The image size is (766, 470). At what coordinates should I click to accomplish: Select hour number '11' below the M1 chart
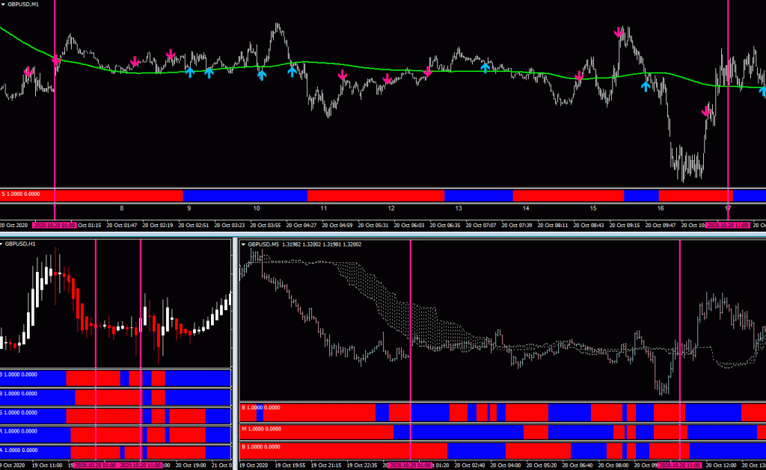[324, 208]
